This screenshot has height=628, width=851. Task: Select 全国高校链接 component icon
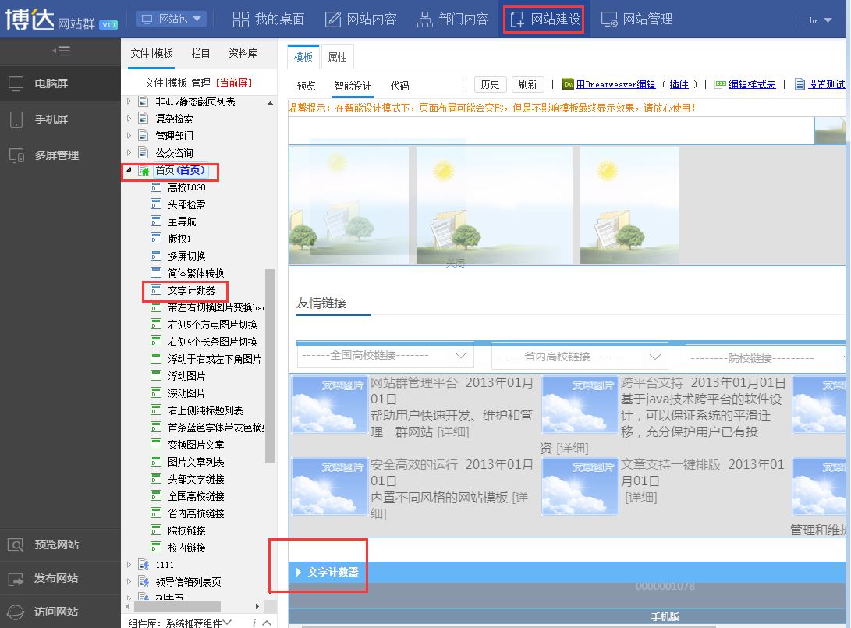pyautogui.click(x=156, y=496)
